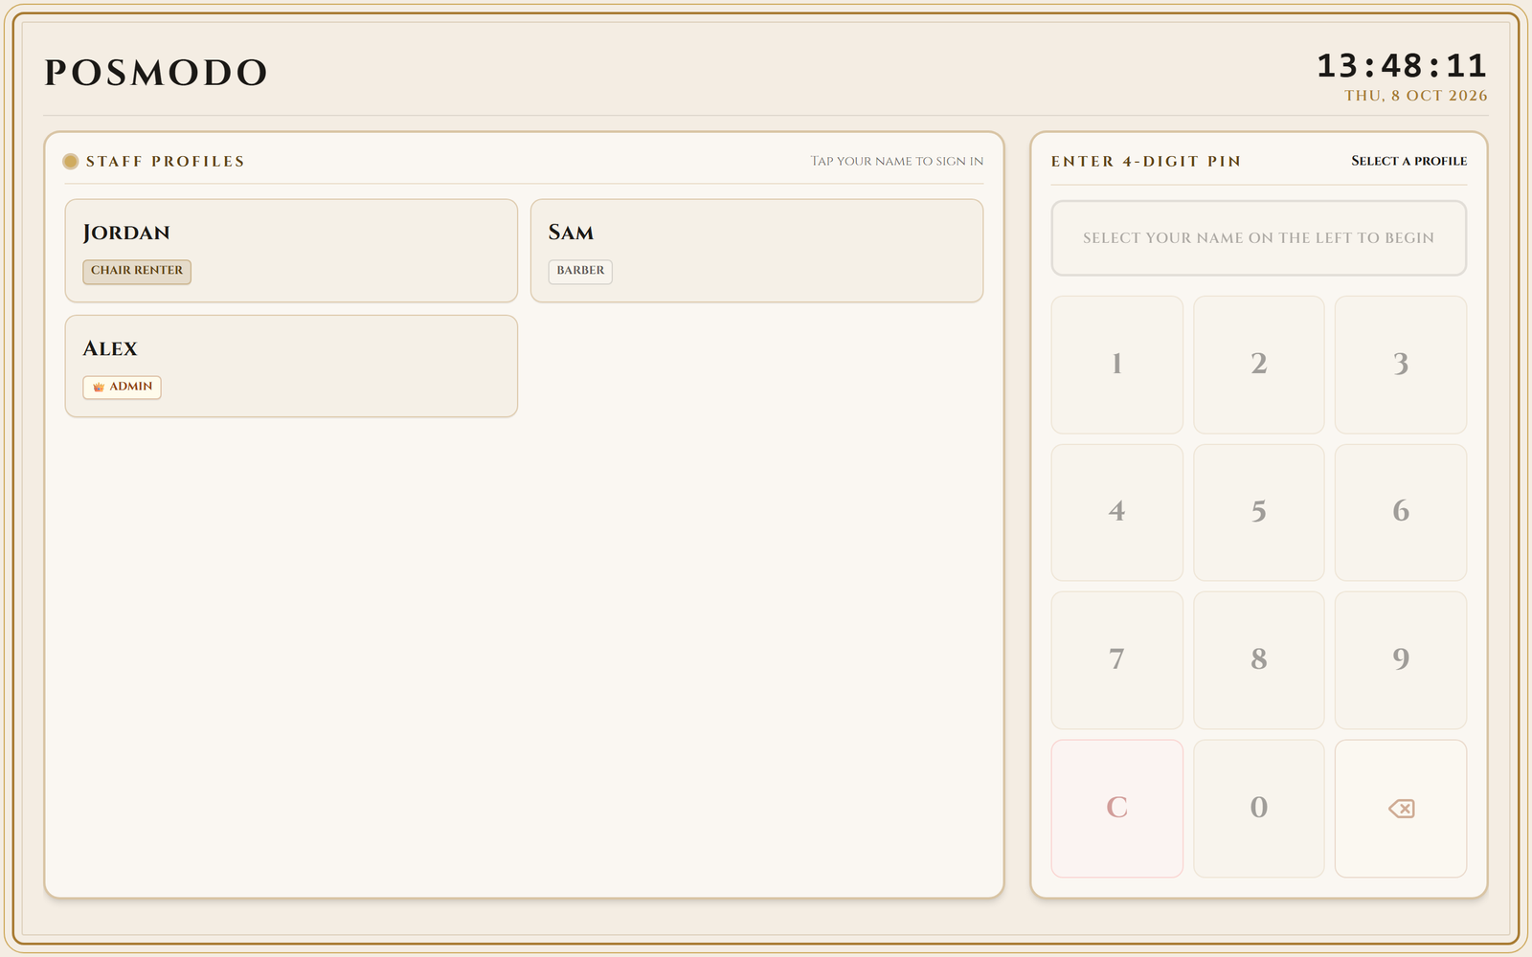Tap keypad digit 1

(1117, 365)
